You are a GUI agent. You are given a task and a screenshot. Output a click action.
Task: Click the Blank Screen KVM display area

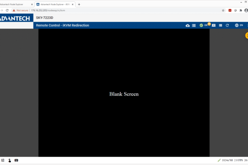coord(124,93)
